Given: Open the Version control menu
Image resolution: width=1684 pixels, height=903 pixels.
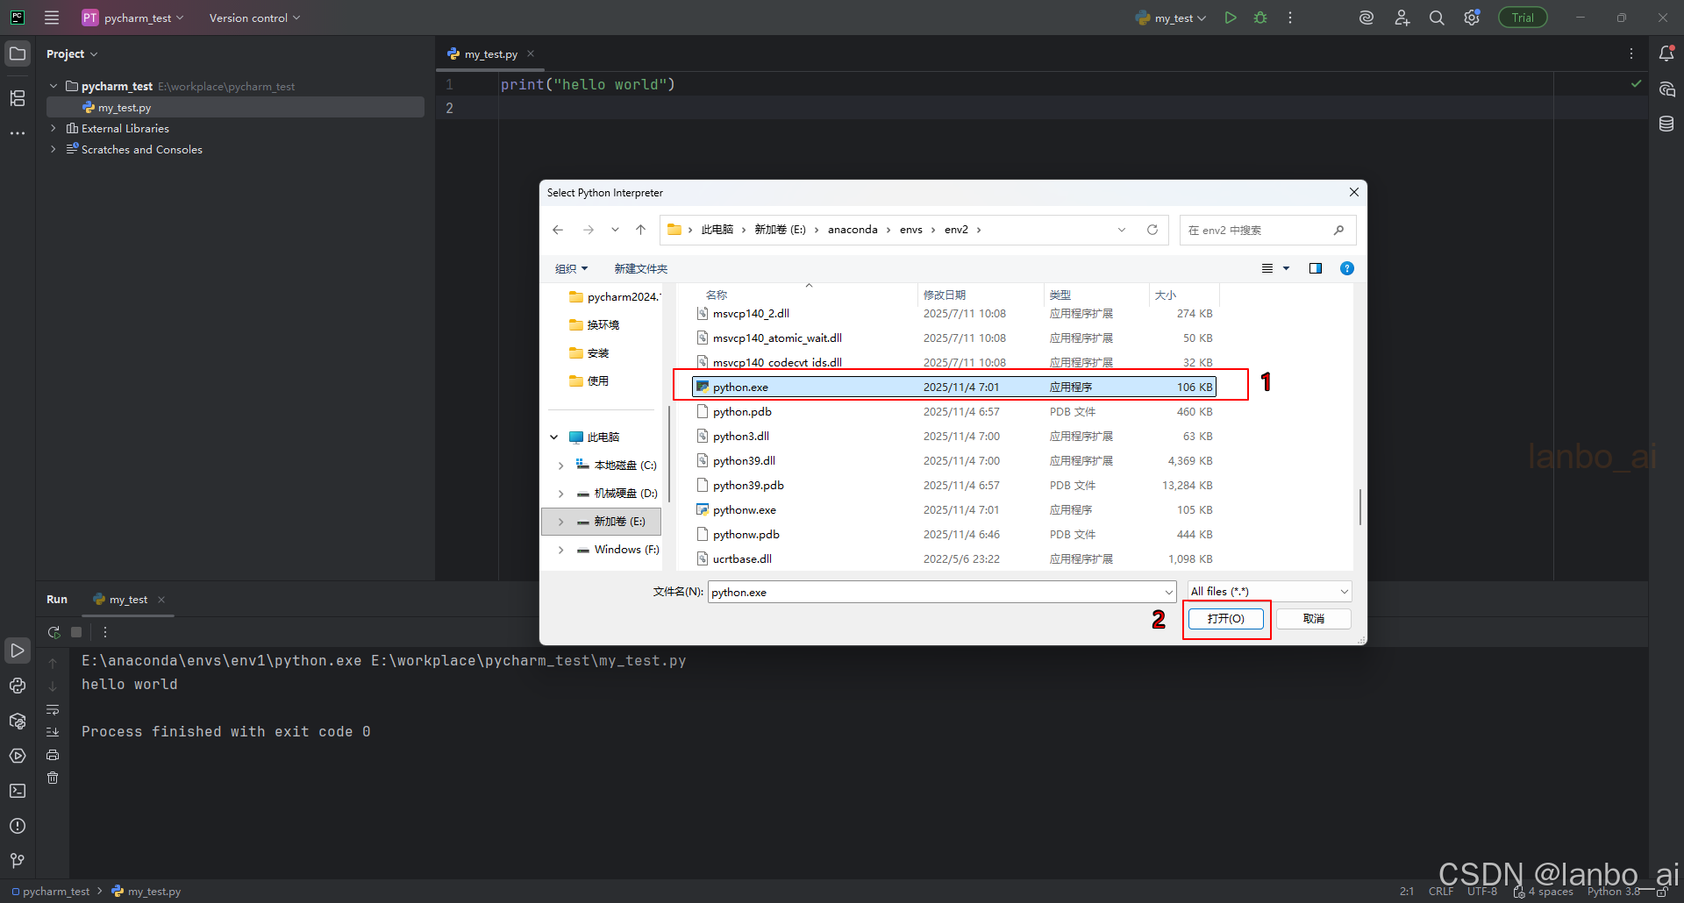Looking at the screenshot, I should (248, 18).
